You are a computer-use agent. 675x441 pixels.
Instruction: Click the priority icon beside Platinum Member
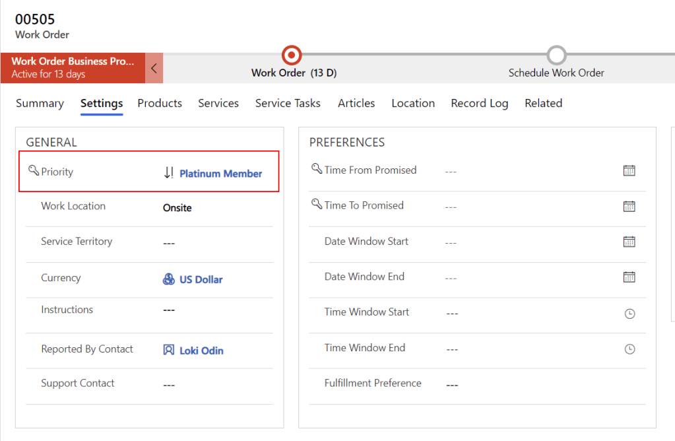(169, 174)
